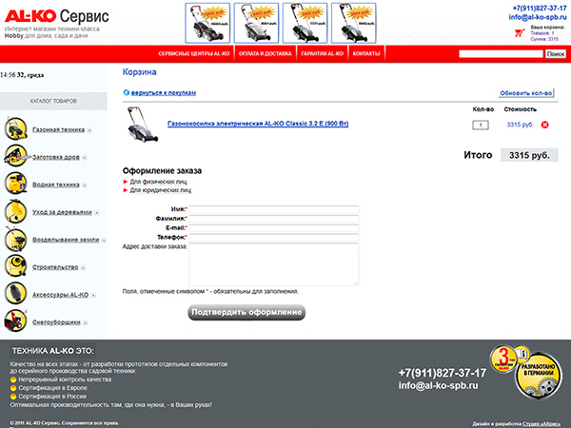Image resolution: width=571 pixels, height=428 pixels.
Task: Open the construction category icon
Action: coord(15,265)
